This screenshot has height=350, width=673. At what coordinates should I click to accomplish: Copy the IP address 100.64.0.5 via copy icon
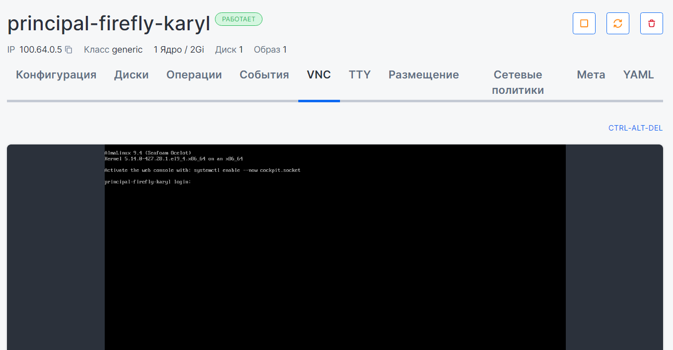point(69,50)
